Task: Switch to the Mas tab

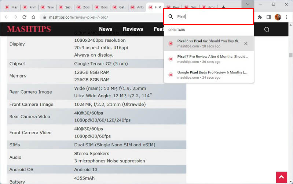Action: pos(11,7)
